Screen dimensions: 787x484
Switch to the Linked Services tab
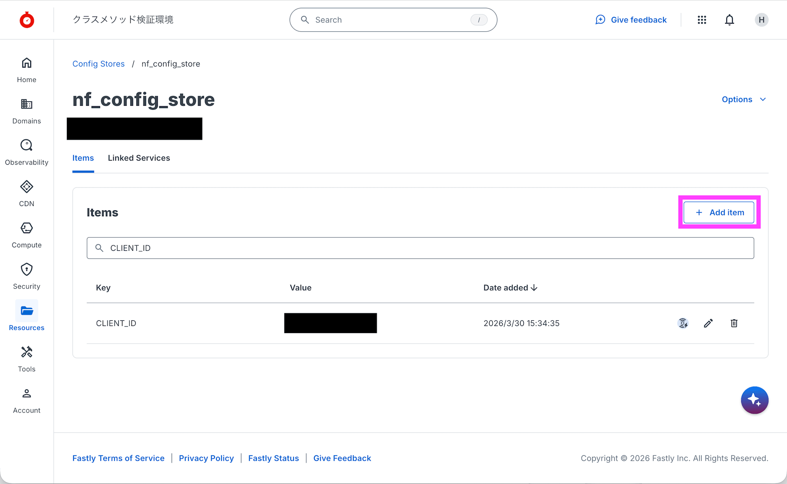click(x=139, y=158)
